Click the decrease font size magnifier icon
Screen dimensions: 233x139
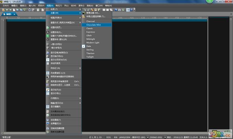click(x=48, y=48)
